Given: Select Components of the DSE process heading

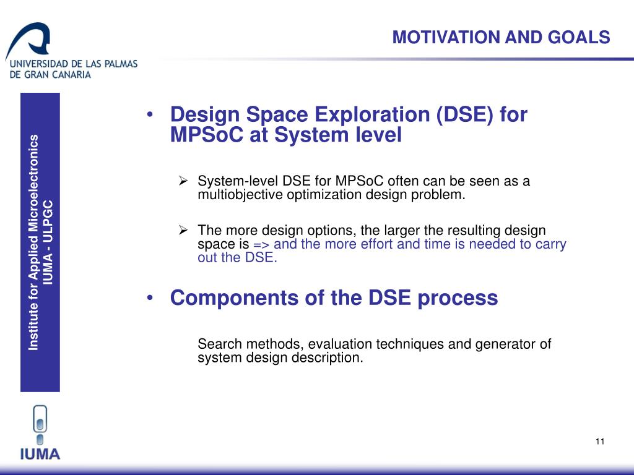Looking at the screenshot, I should click(x=334, y=297).
